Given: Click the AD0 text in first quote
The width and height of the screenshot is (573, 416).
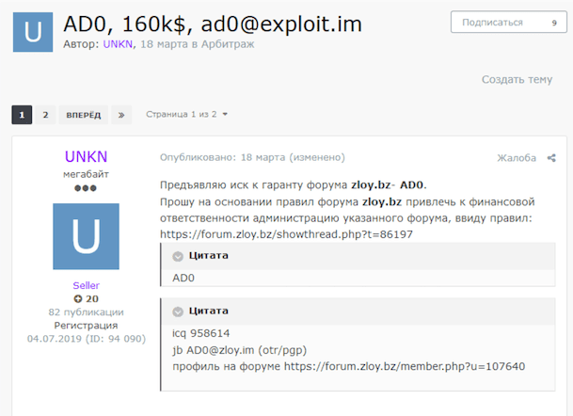Looking at the screenshot, I should [x=183, y=279].
